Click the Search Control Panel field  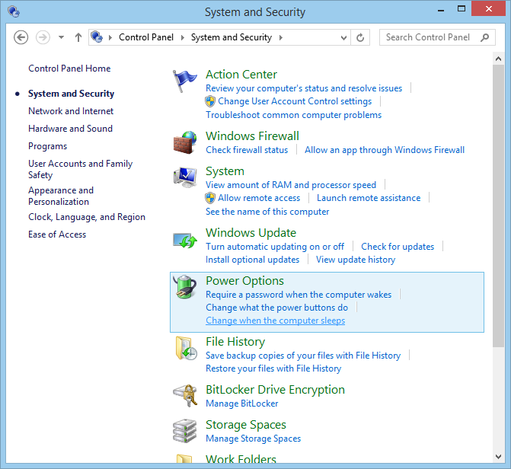pyautogui.click(x=437, y=37)
